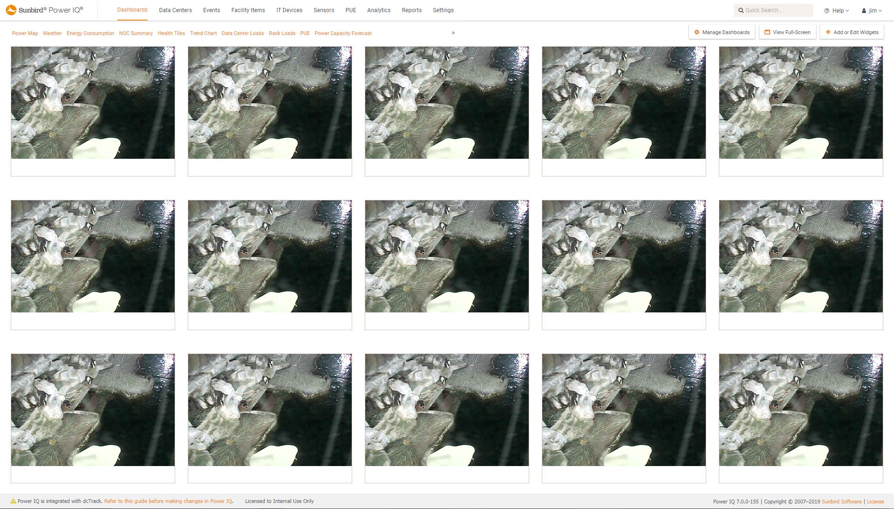The height and width of the screenshot is (509, 894).
Task: Click the Add or Edit Widgets plus icon
Action: click(x=828, y=32)
